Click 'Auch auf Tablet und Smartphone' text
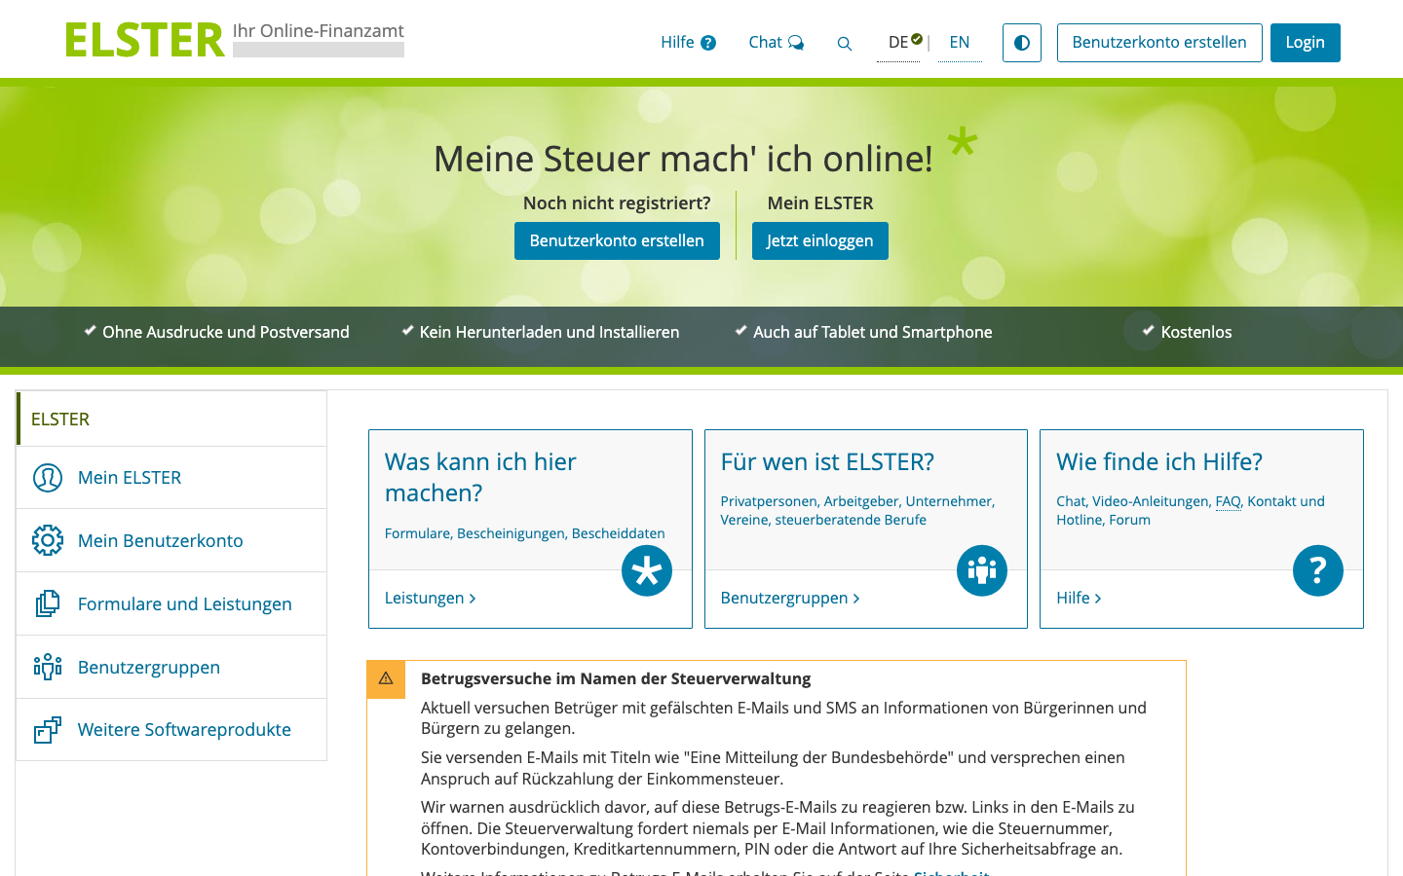The image size is (1403, 876). [x=873, y=332]
